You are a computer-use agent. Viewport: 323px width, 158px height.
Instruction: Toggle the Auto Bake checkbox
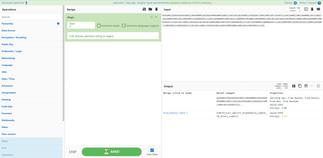pyautogui.click(x=152, y=150)
